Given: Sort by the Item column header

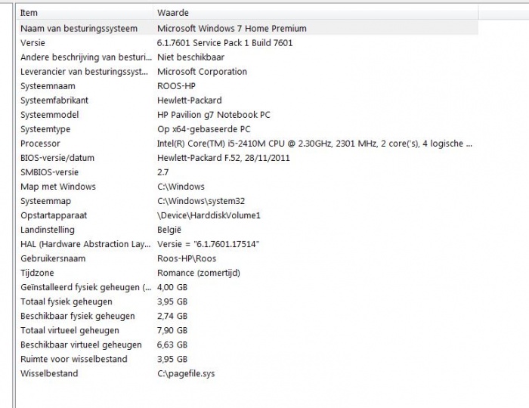Looking at the screenshot, I should [x=85, y=13].
